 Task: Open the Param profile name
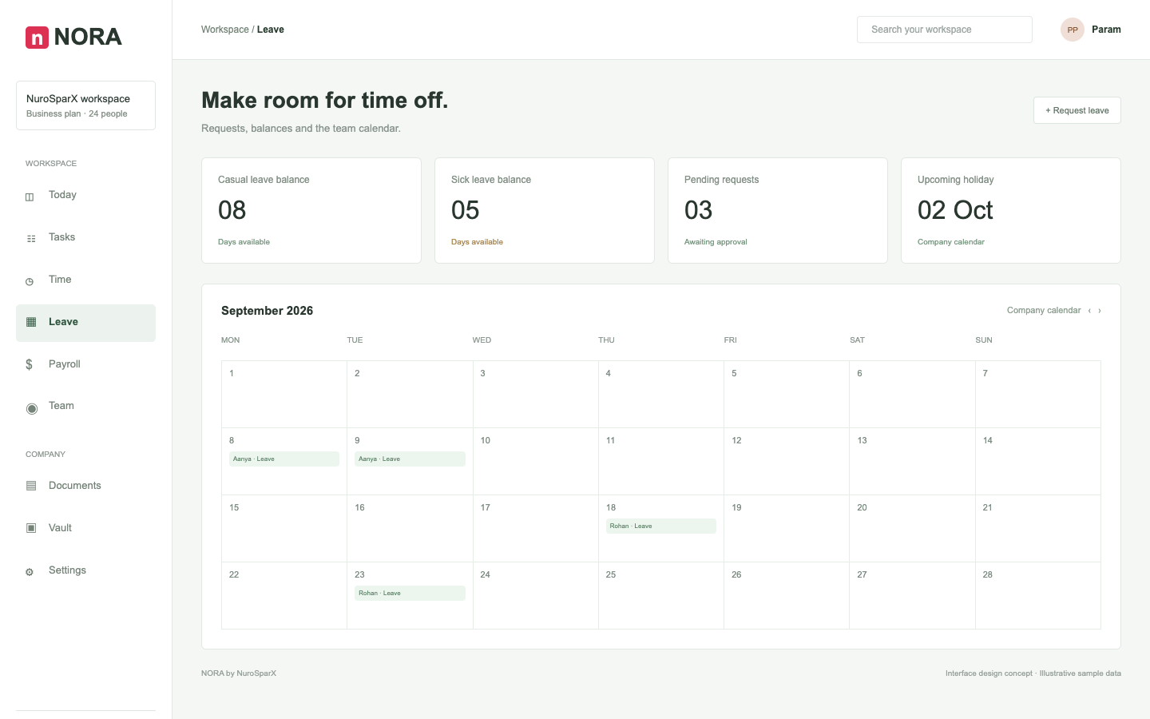pos(1106,30)
